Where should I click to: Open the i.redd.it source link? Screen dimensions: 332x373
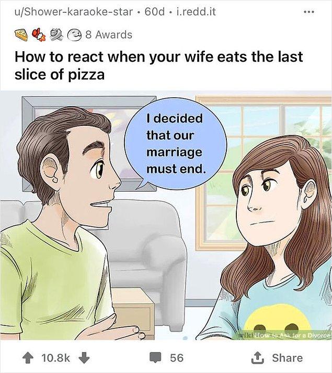click(x=196, y=11)
